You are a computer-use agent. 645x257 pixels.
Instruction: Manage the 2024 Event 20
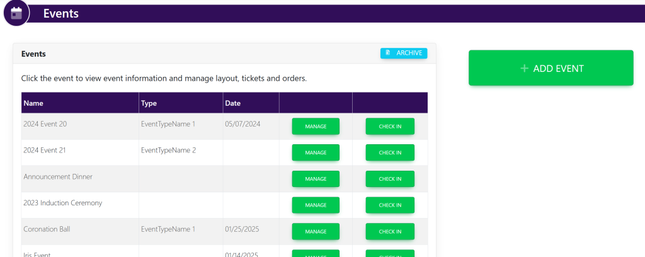point(316,126)
